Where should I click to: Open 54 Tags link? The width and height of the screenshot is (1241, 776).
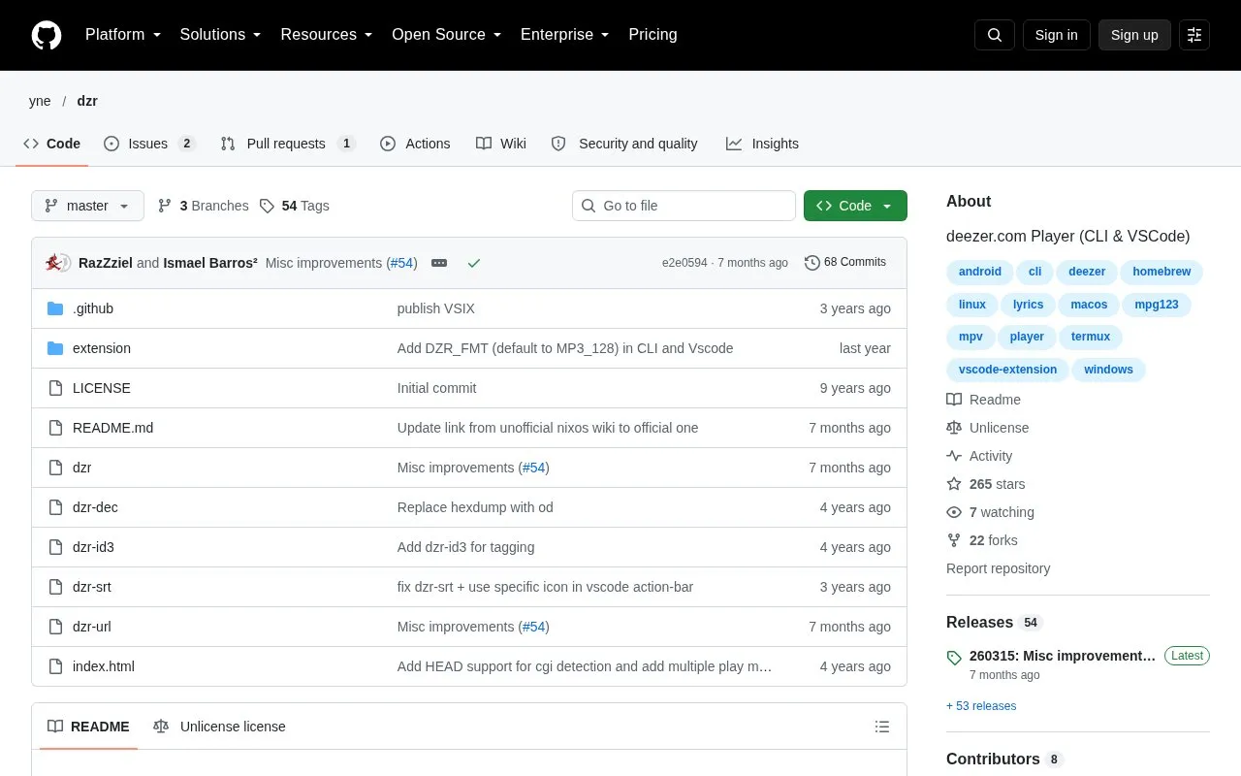294,206
